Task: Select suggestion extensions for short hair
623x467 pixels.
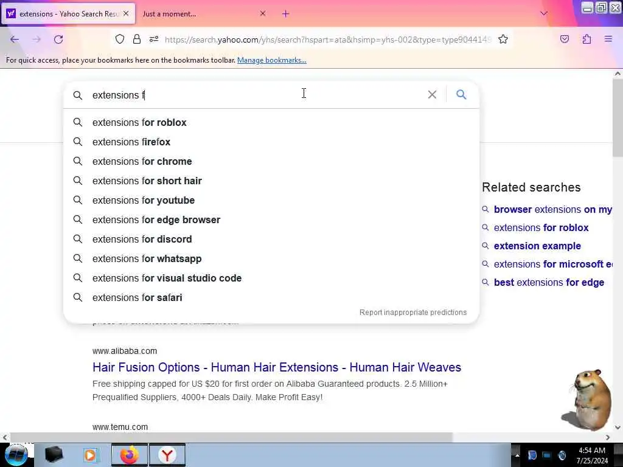Action: point(271,181)
